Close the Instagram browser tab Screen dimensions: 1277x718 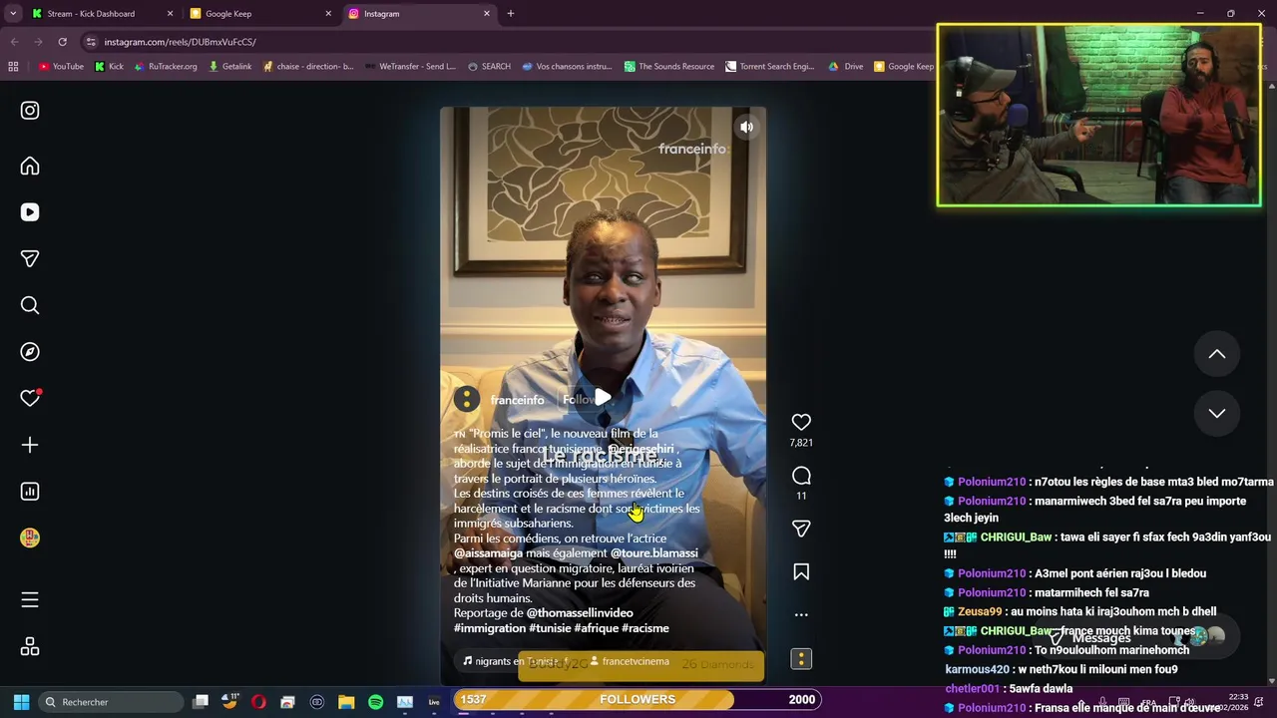click(487, 14)
